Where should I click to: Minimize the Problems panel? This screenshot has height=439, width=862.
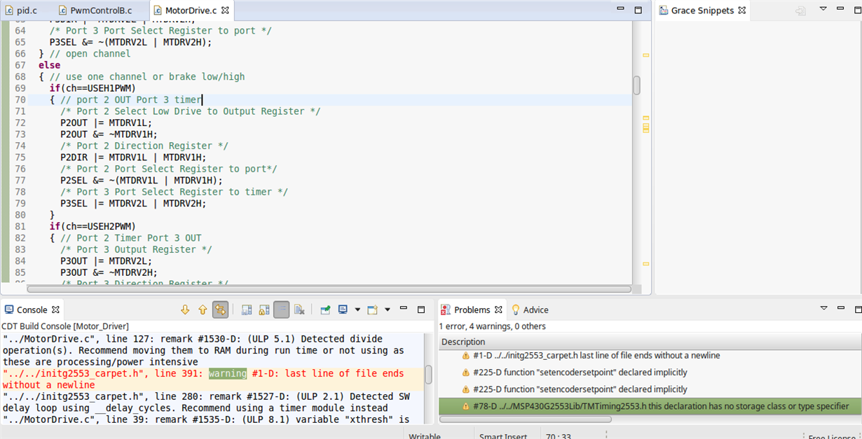(840, 308)
